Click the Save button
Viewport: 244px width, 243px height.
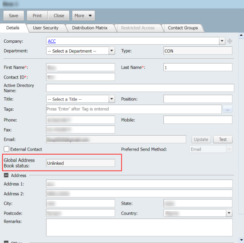coord(13,16)
